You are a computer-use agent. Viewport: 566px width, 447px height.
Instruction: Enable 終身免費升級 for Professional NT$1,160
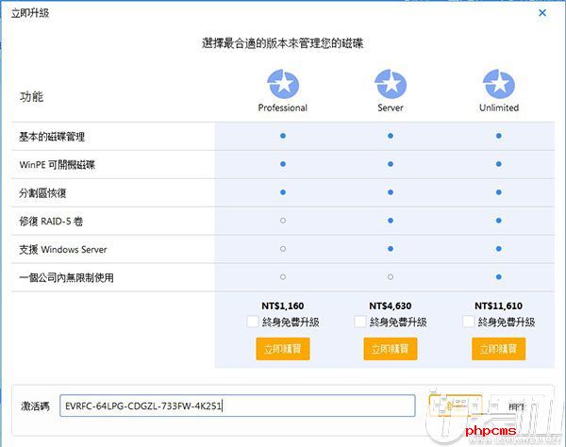tap(253, 322)
